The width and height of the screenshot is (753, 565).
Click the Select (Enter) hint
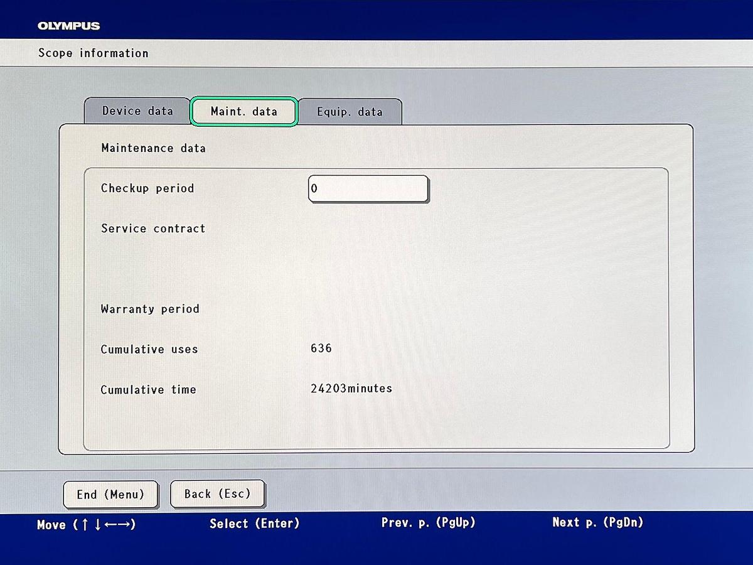[255, 524]
